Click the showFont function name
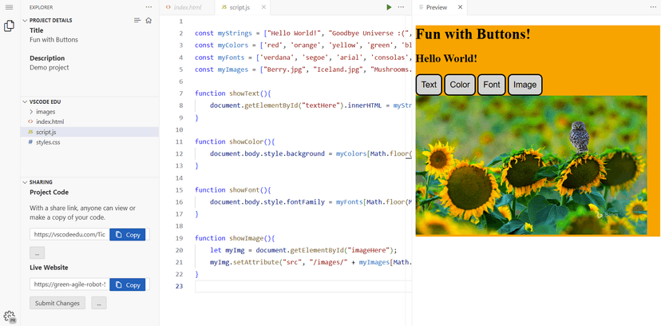The width and height of the screenshot is (661, 326). tap(246, 190)
